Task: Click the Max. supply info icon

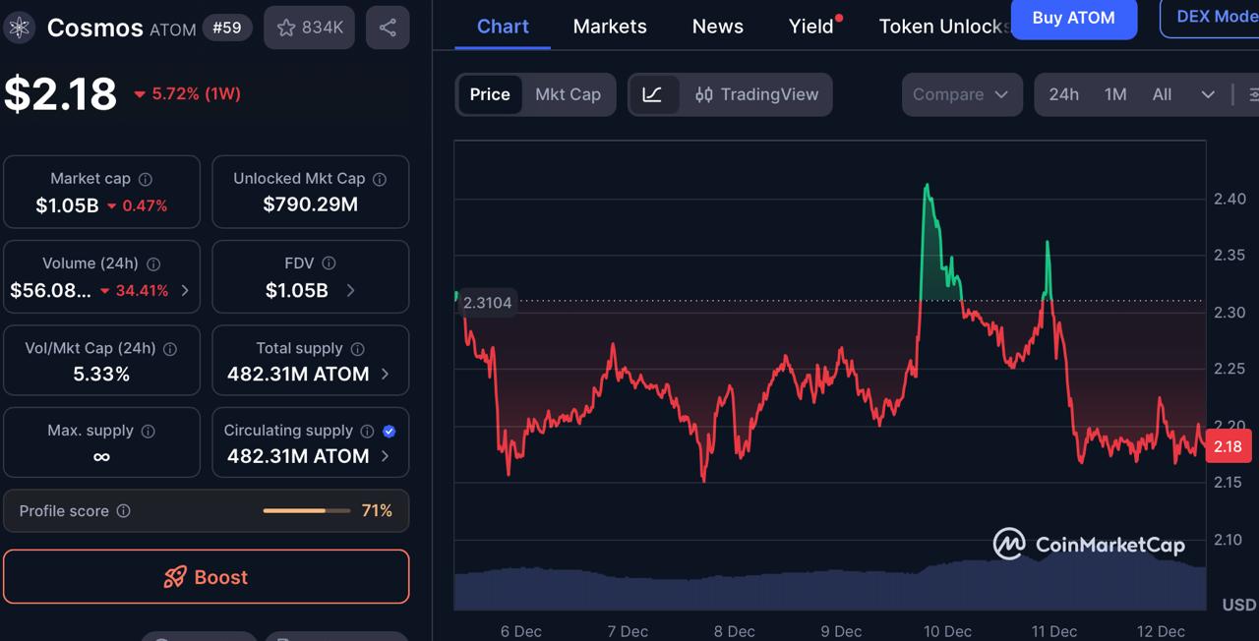Action: tap(148, 431)
